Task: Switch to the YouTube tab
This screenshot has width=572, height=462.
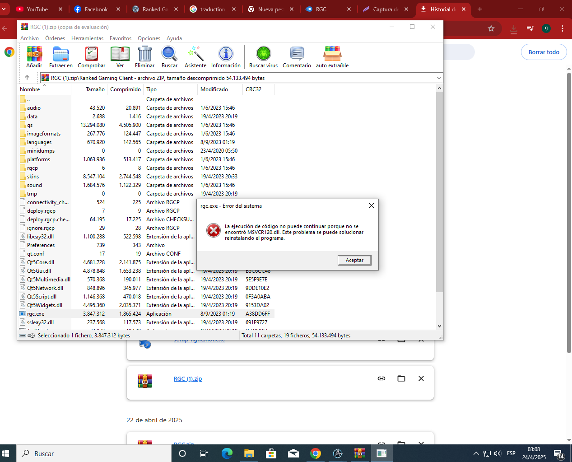Action: point(38,9)
